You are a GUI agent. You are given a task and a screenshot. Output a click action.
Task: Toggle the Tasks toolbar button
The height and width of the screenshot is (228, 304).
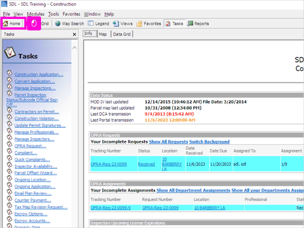click(174, 24)
